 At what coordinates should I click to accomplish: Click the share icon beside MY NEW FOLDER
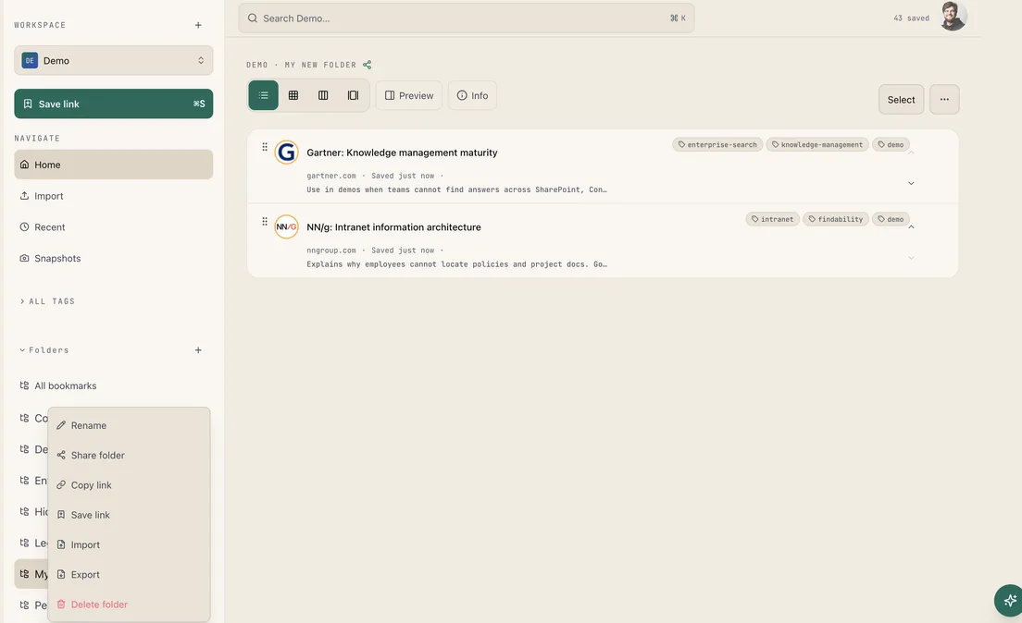click(x=367, y=65)
